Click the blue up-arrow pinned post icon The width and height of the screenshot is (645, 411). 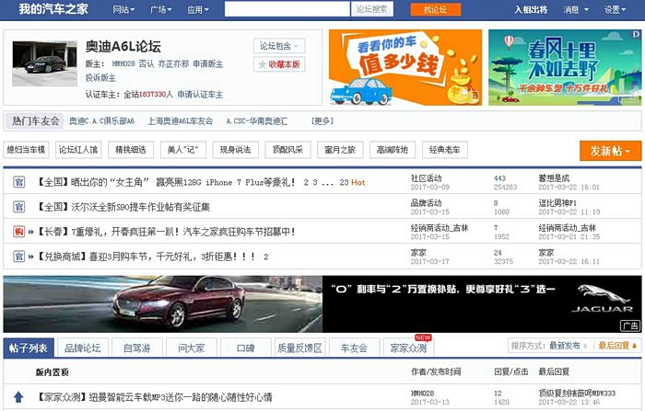coord(18,397)
